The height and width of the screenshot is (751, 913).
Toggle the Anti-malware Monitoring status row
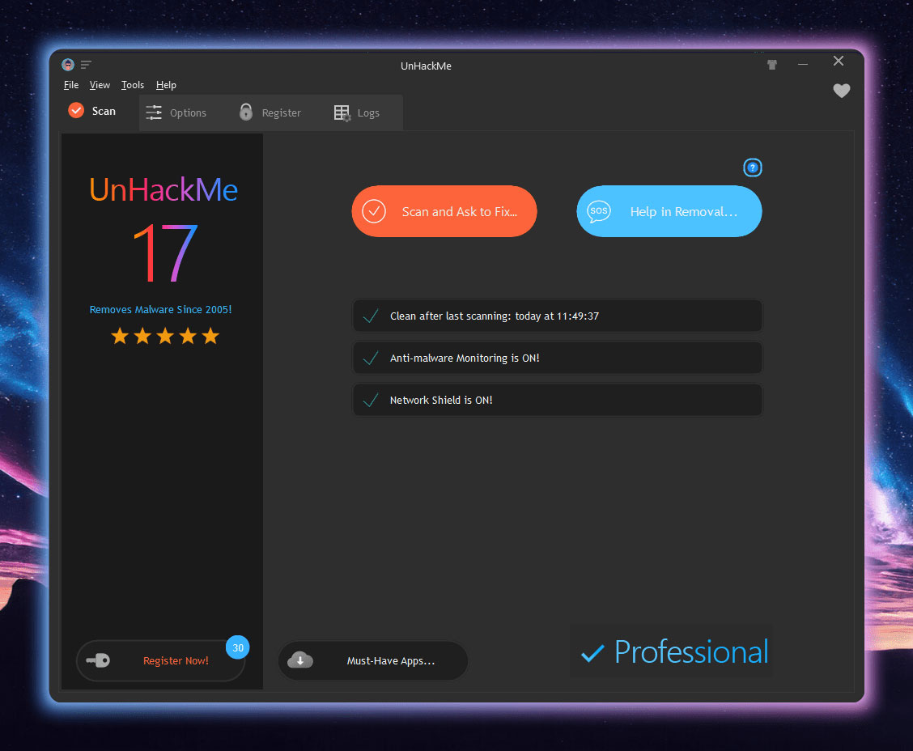pyautogui.click(x=557, y=358)
